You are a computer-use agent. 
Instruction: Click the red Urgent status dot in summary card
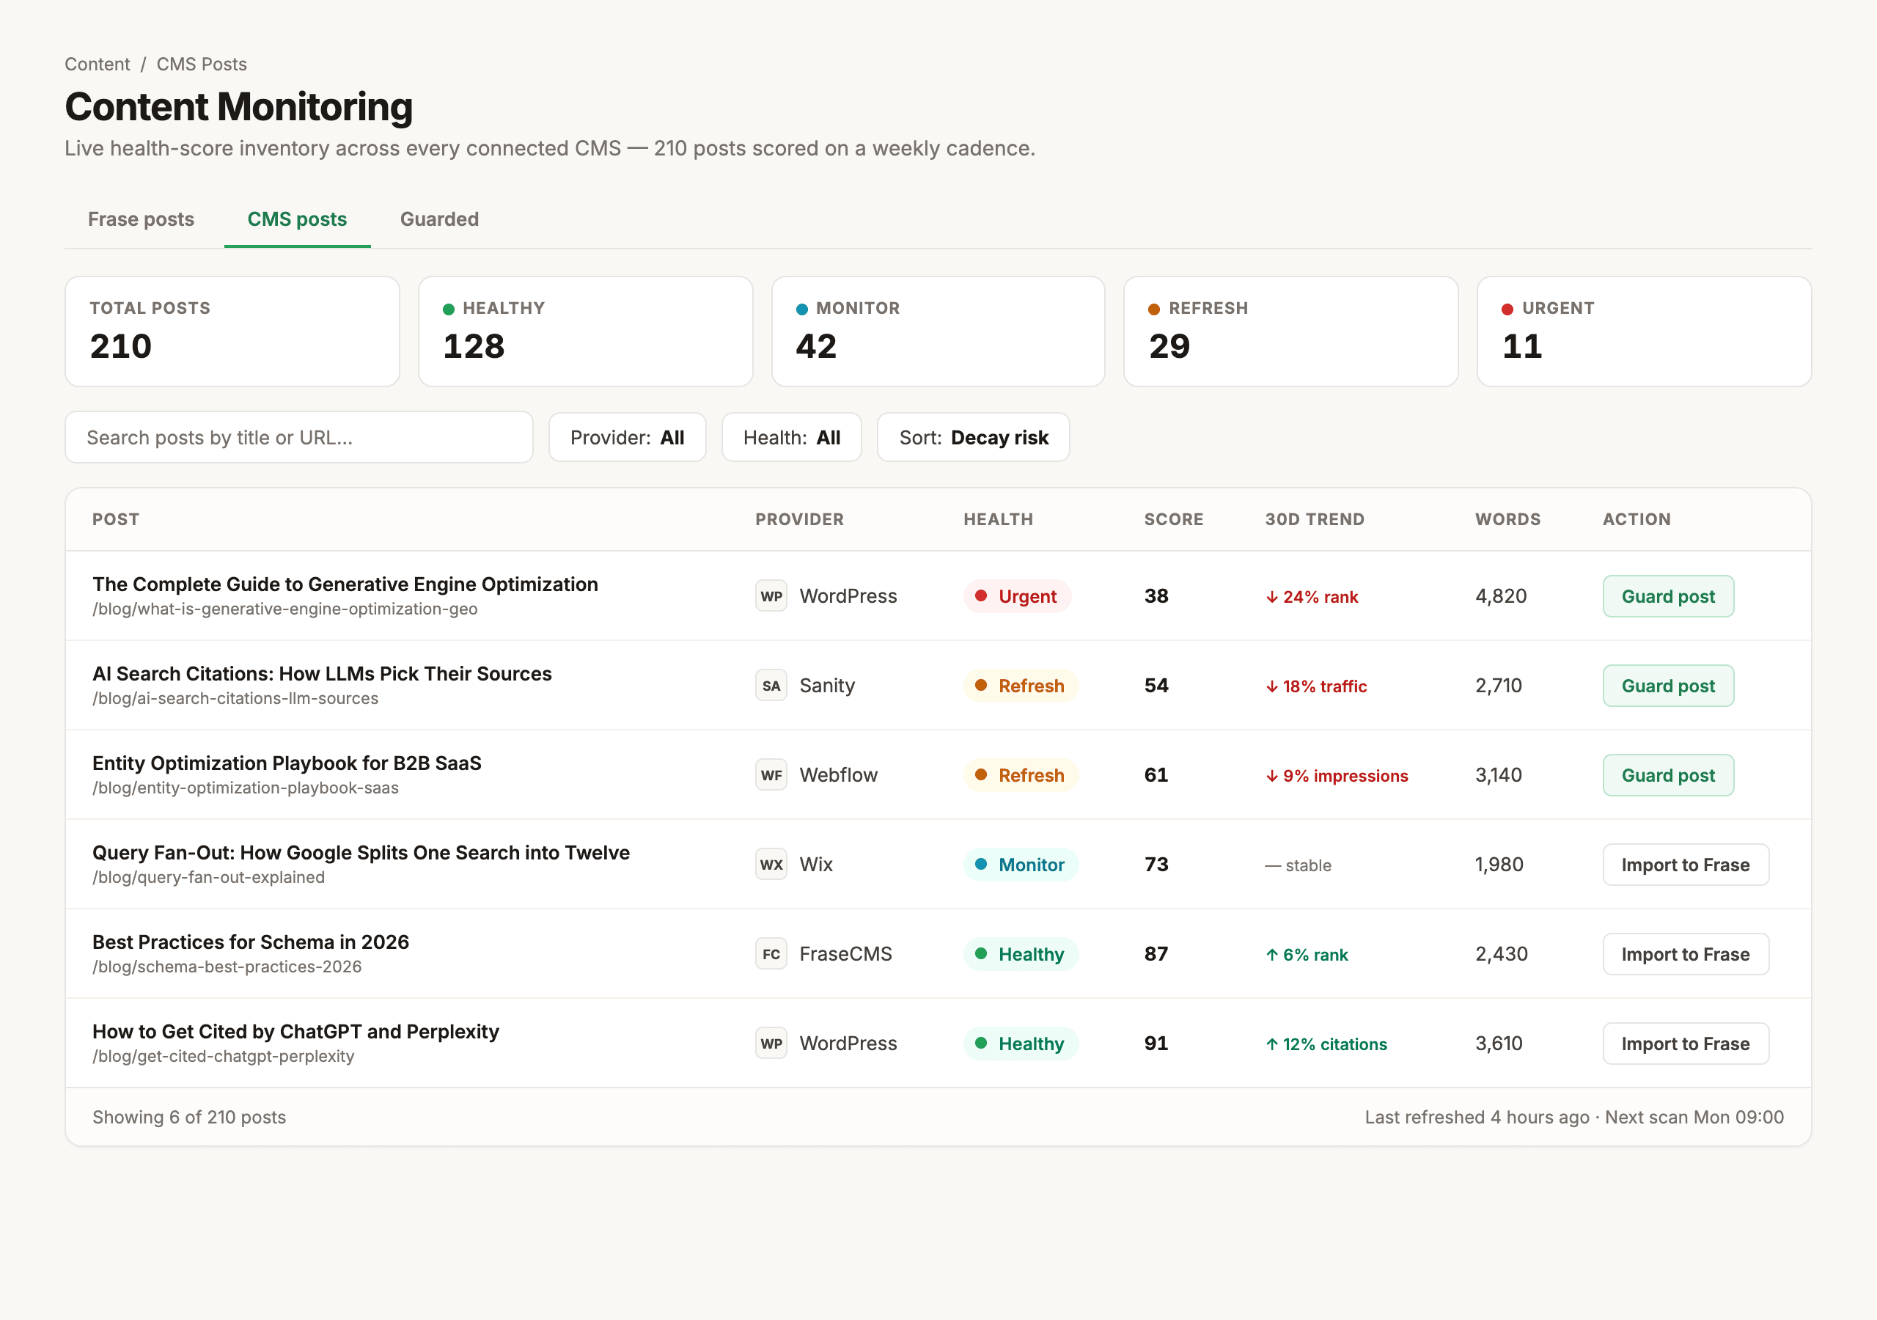coord(1507,309)
